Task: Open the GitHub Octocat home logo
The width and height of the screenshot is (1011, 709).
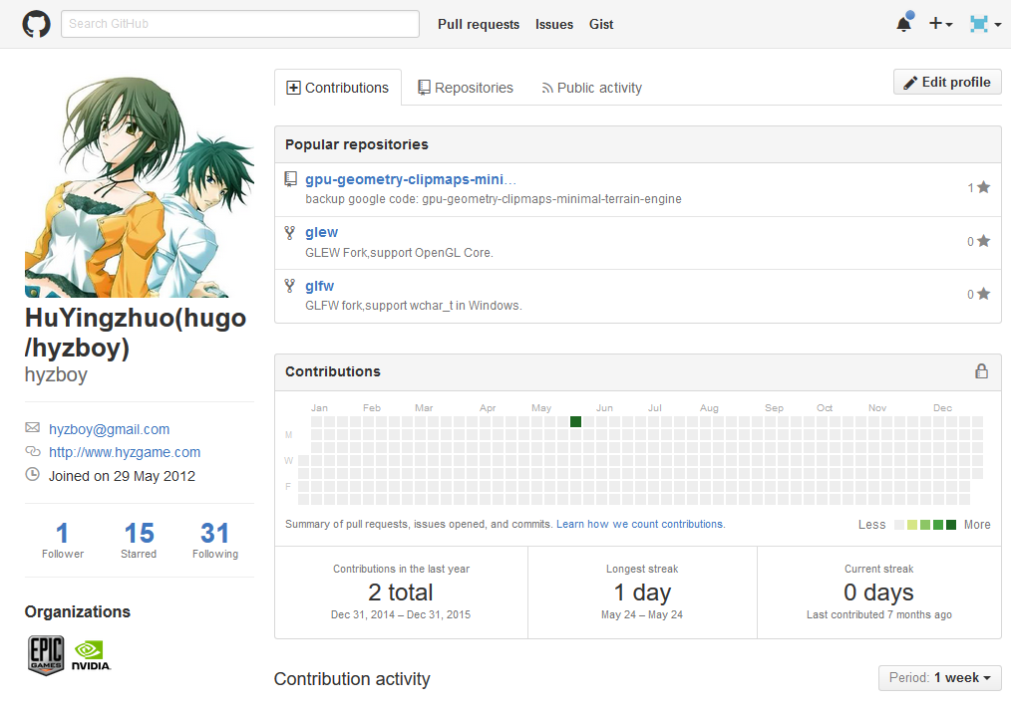Action: pyautogui.click(x=36, y=25)
